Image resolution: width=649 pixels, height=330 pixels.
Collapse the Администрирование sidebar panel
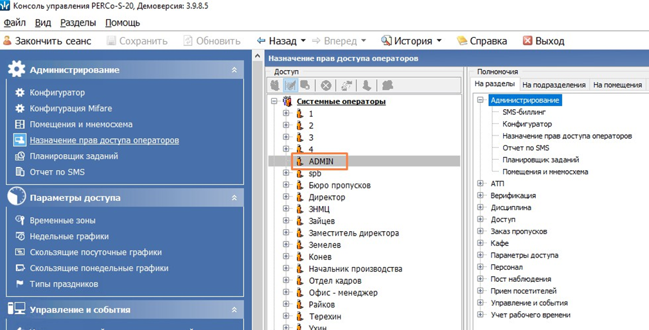(234, 70)
